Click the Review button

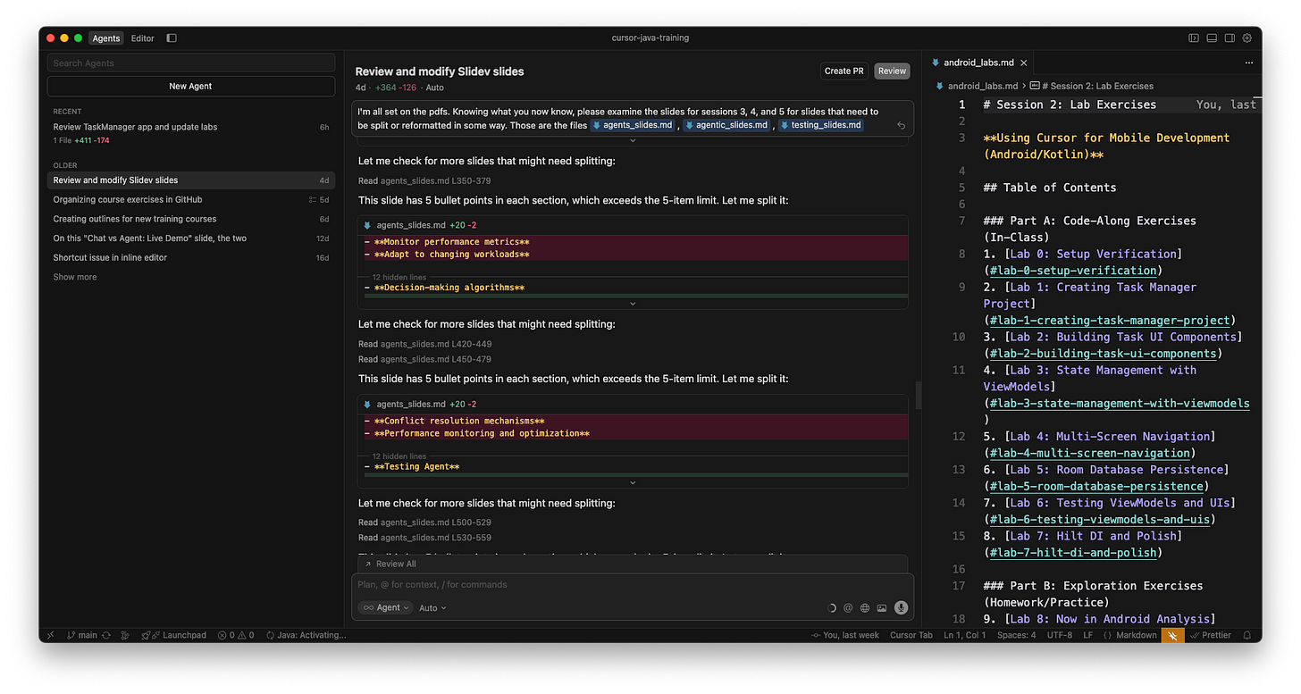(x=892, y=71)
